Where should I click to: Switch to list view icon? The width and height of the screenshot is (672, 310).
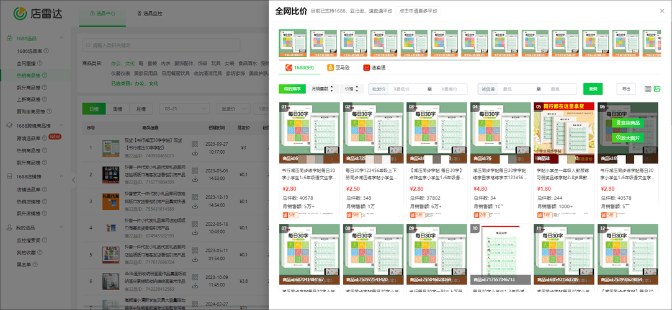(x=648, y=89)
